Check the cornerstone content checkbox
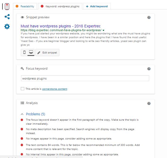This screenshot has height=158, width=167. click(22, 89)
